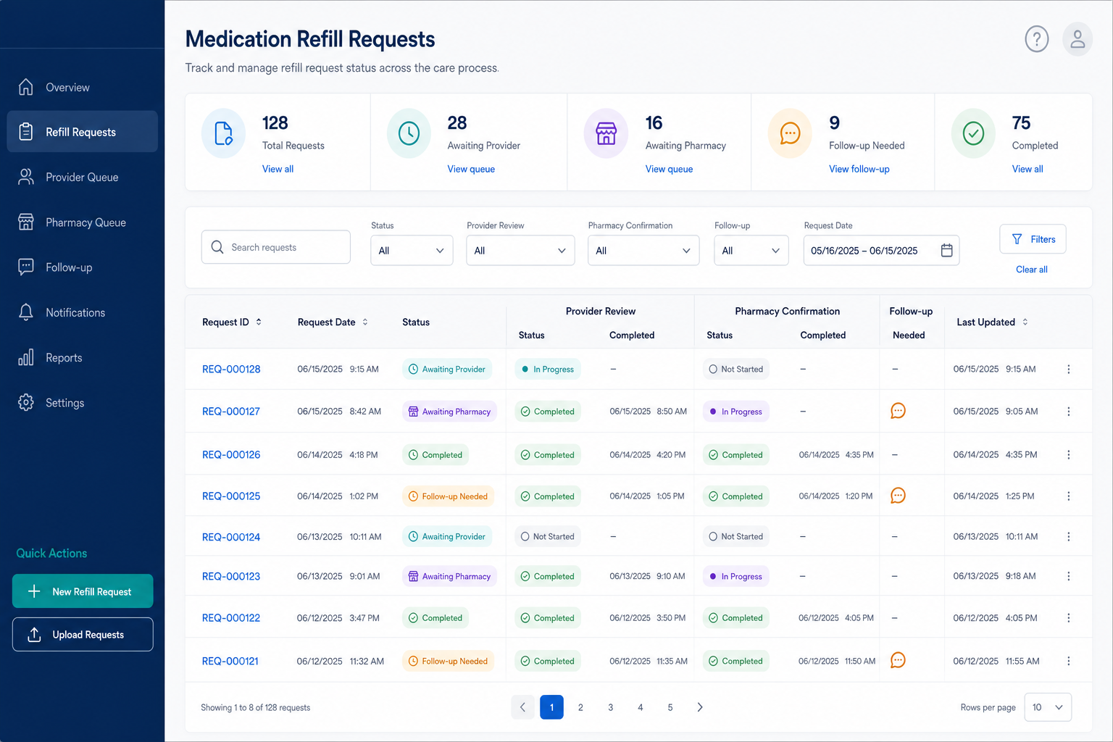Open the Request Date range picker
The image size is (1113, 742).
881,251
